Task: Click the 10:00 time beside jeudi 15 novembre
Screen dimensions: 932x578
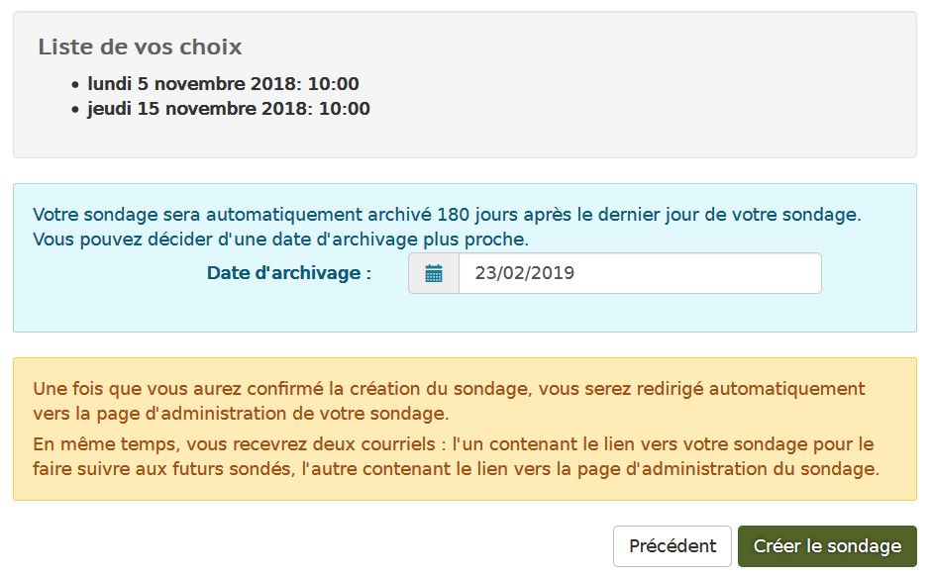Action: (345, 109)
